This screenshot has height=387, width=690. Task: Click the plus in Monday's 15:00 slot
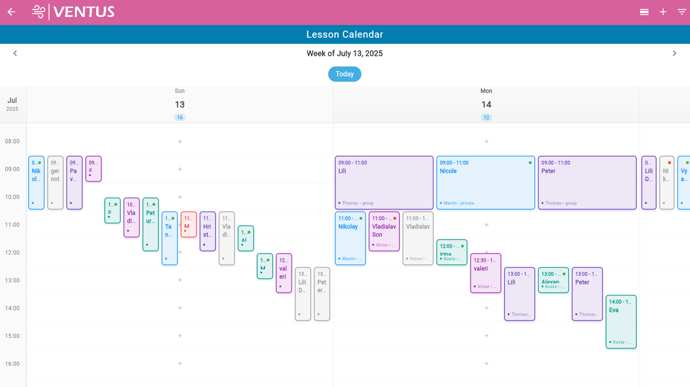click(x=486, y=336)
